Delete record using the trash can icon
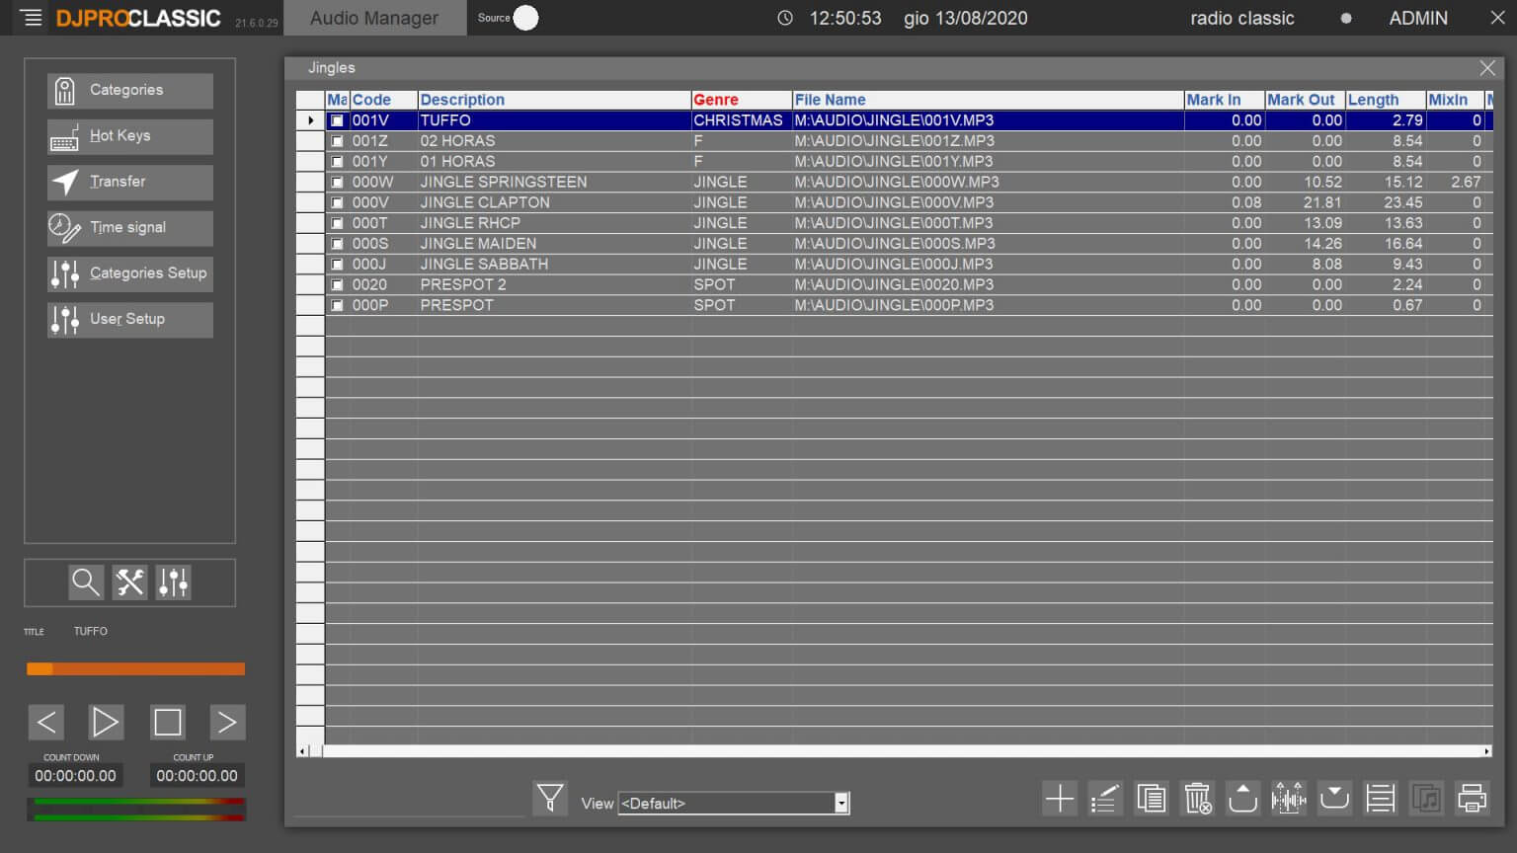The width and height of the screenshot is (1517, 853). (x=1197, y=798)
